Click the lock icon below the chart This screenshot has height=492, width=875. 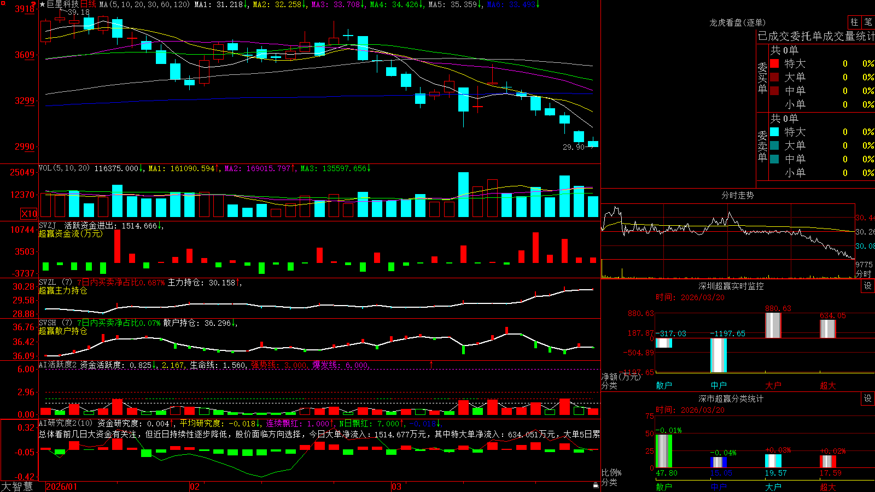click(596, 485)
